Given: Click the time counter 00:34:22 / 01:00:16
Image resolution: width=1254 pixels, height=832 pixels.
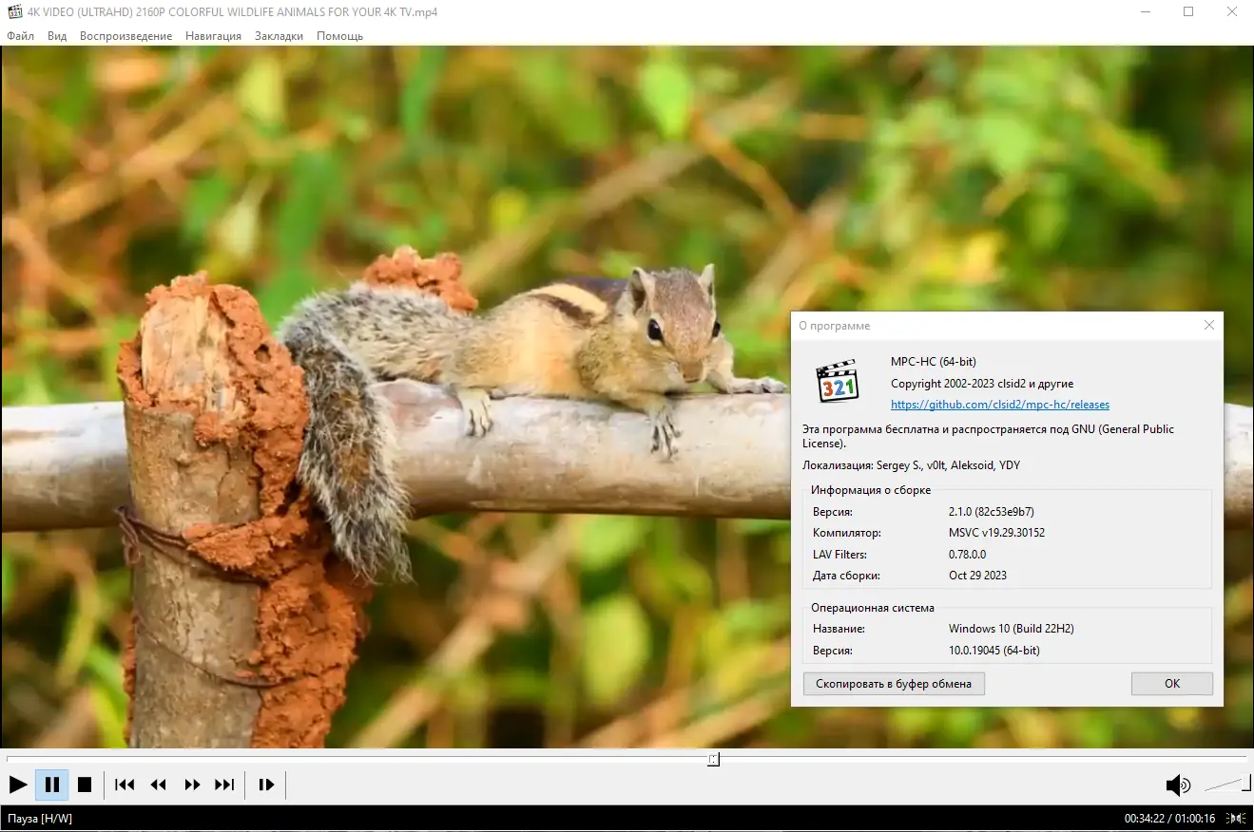Looking at the screenshot, I should [1169, 819].
